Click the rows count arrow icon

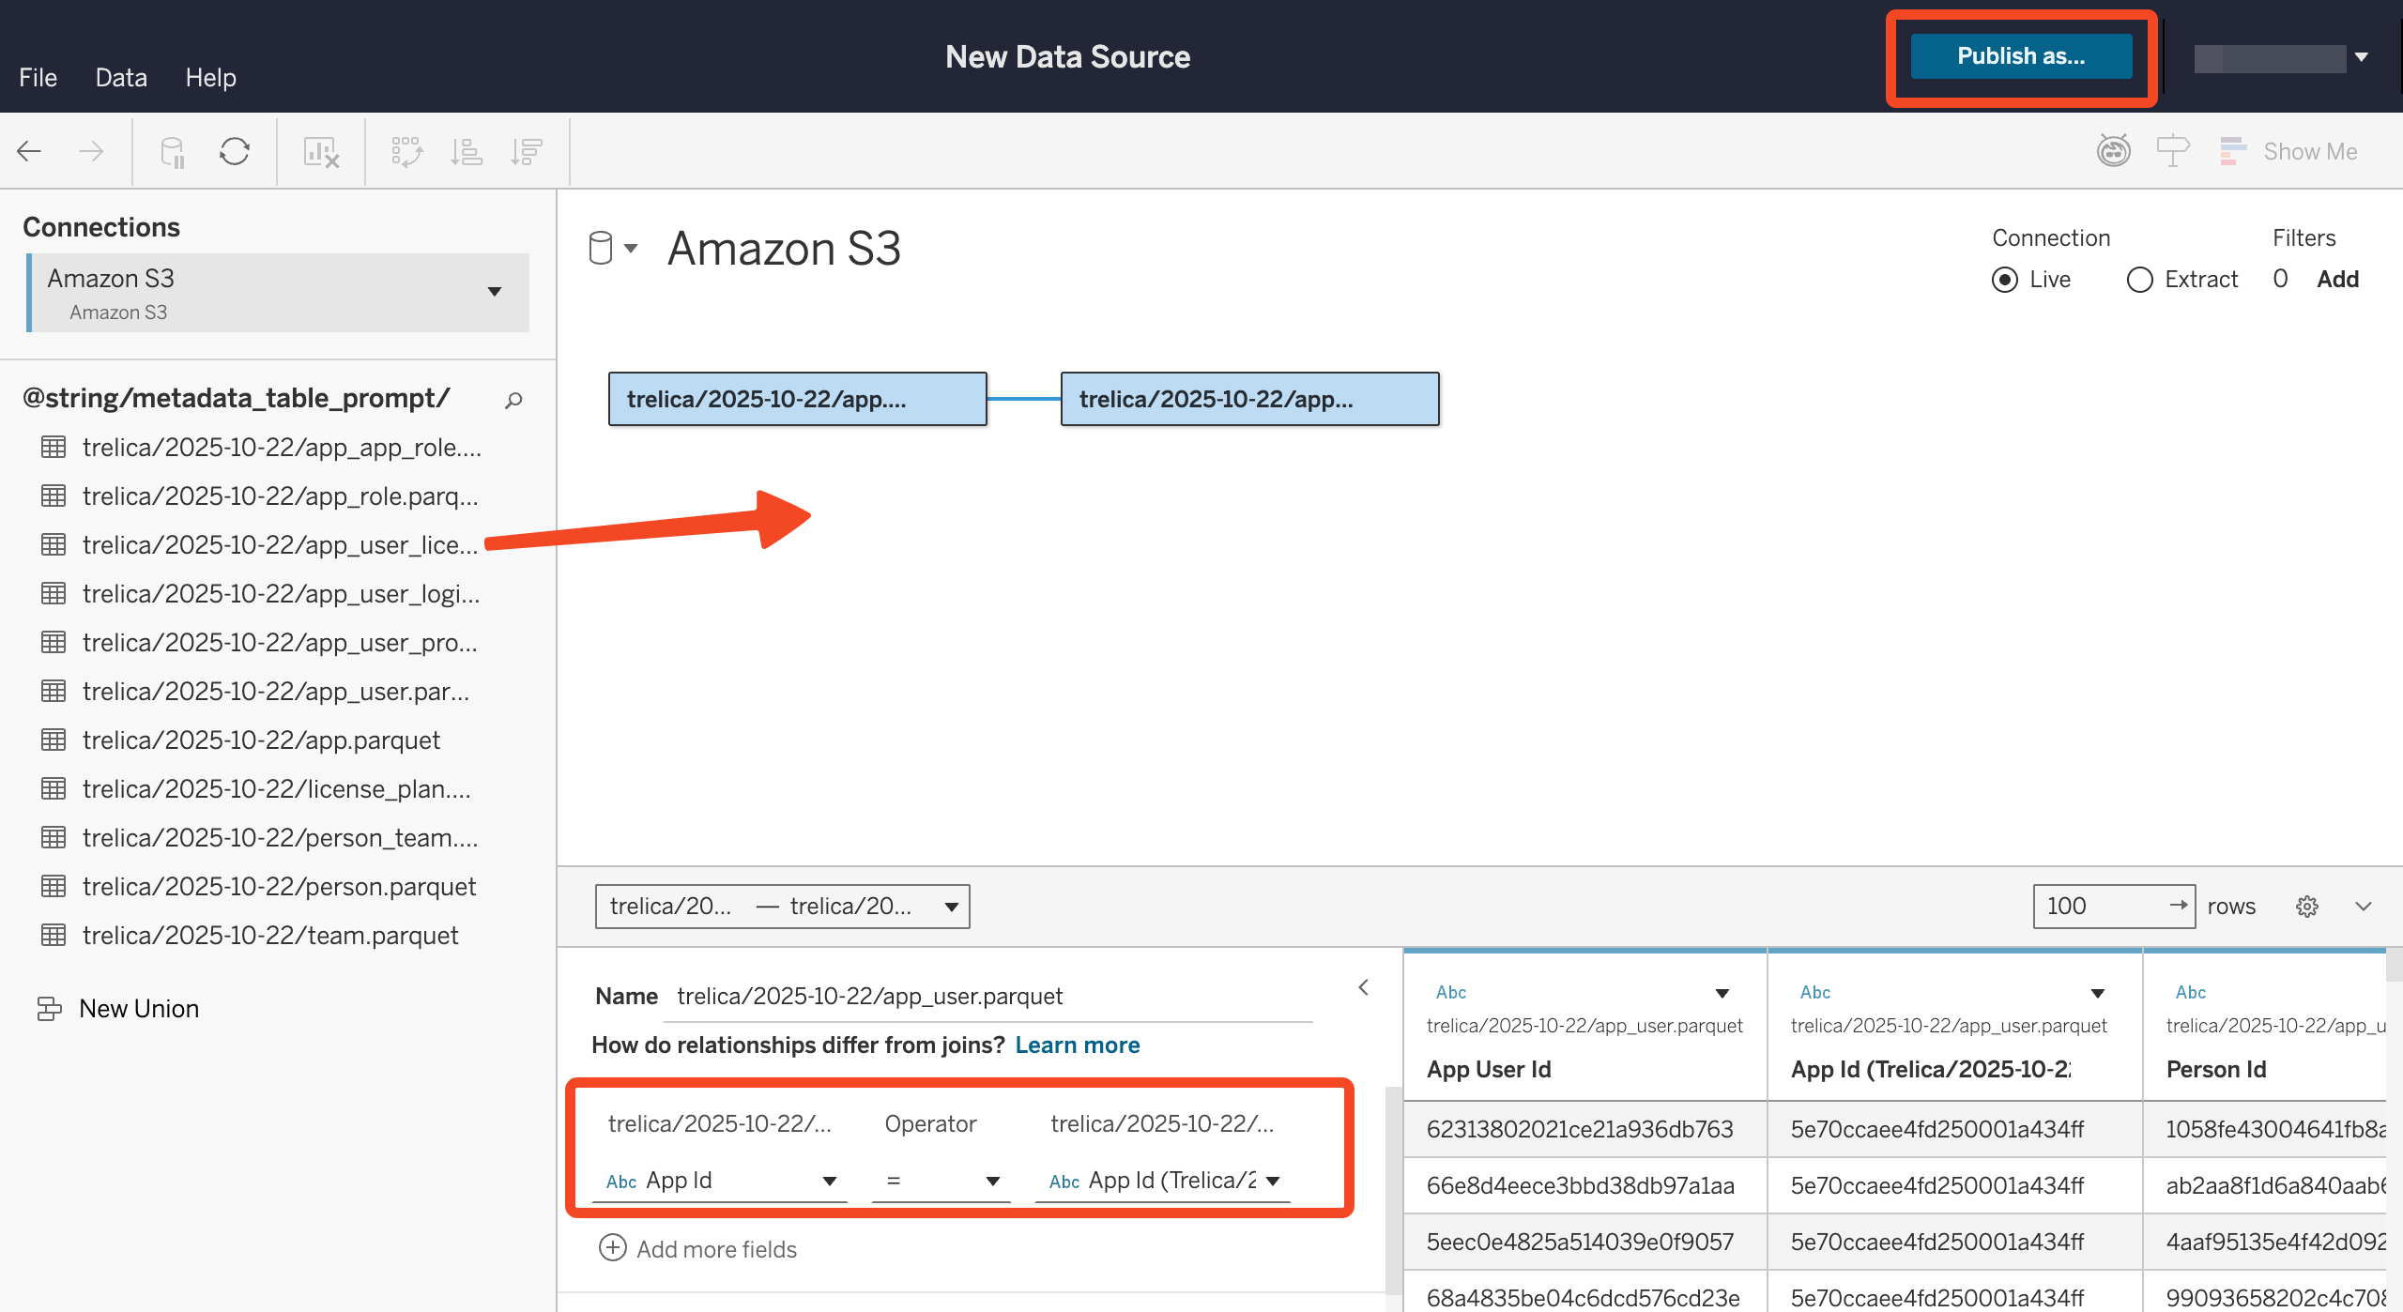[2178, 906]
